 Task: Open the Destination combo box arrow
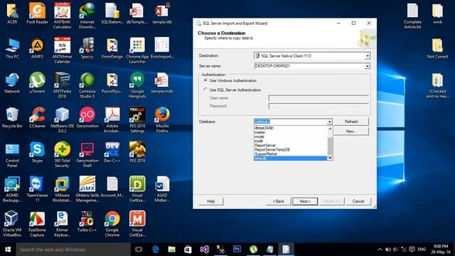pos(367,55)
